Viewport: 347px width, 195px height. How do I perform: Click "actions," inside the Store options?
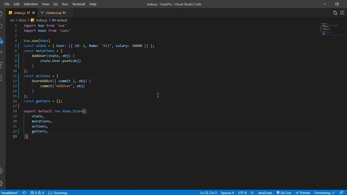[40, 126]
